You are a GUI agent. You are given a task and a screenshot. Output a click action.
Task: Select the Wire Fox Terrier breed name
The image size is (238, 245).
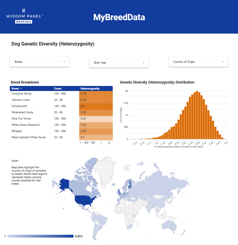(x=21, y=119)
